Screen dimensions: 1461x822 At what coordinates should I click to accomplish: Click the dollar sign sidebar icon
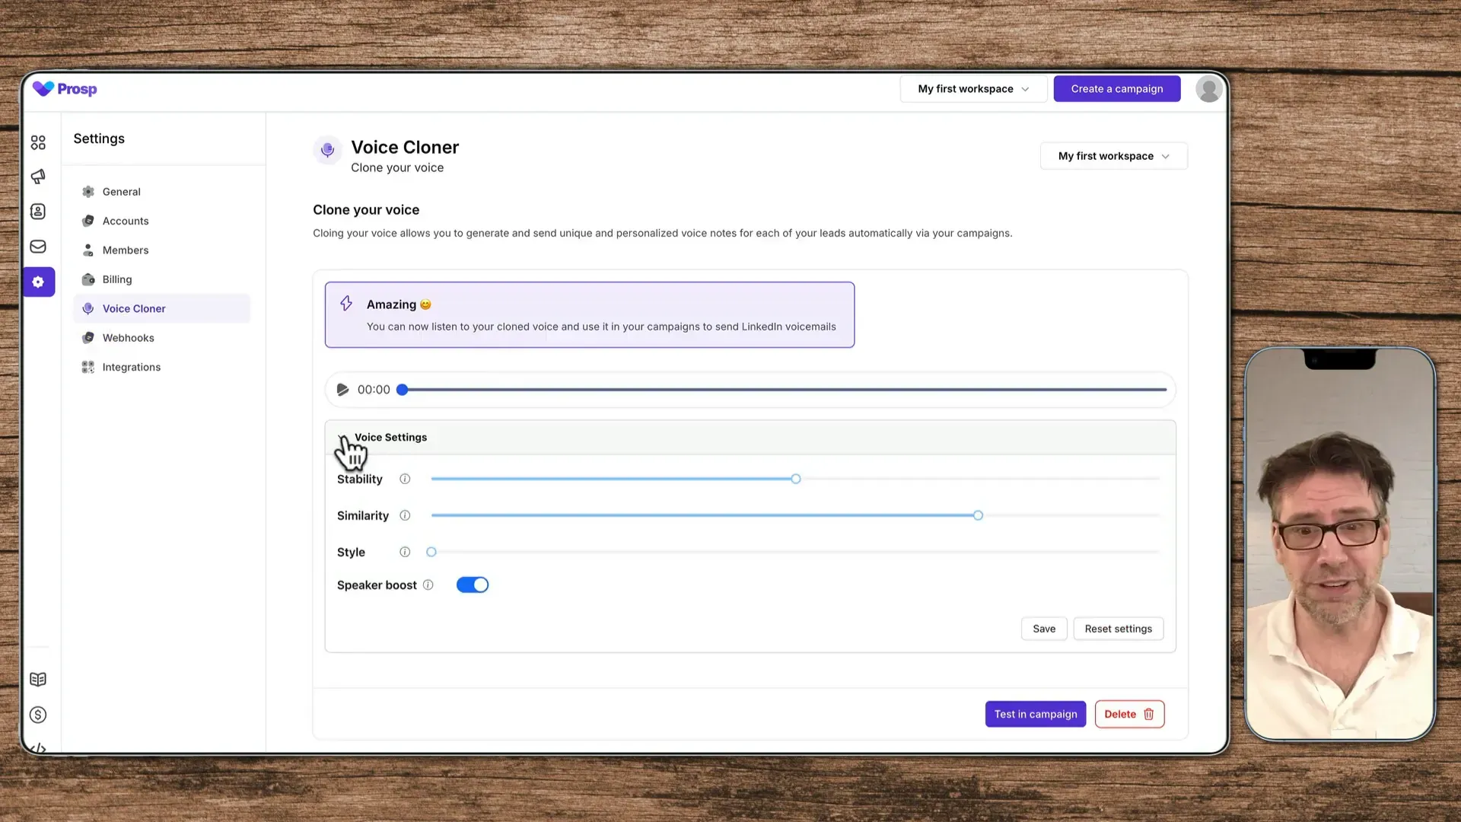(x=38, y=715)
